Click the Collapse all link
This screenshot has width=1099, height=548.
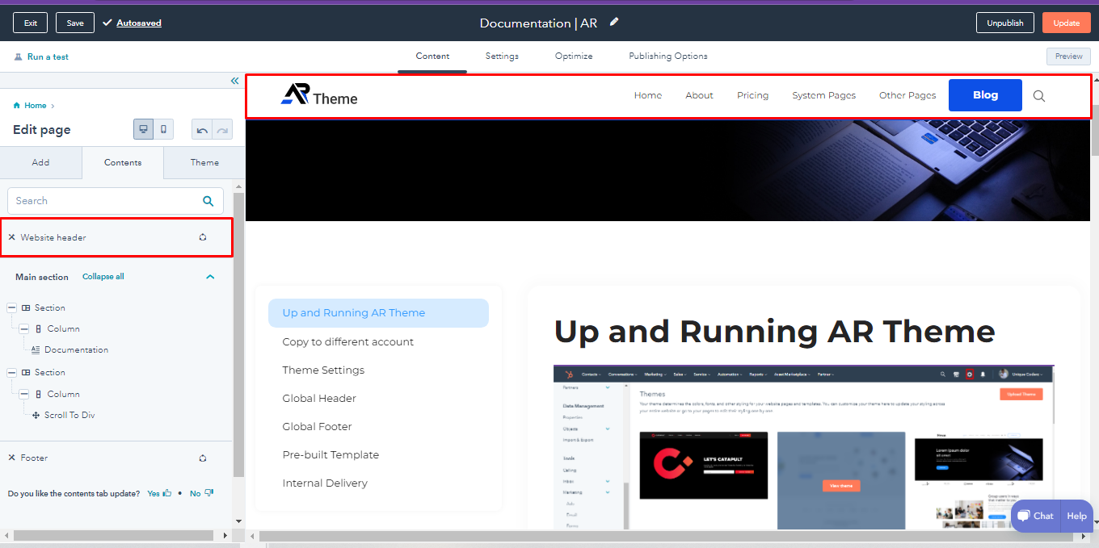(103, 277)
